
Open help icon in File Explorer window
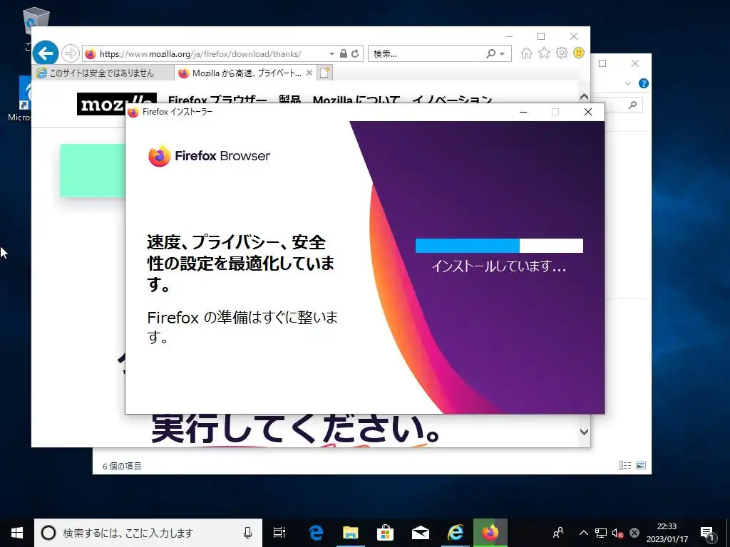[x=644, y=83]
